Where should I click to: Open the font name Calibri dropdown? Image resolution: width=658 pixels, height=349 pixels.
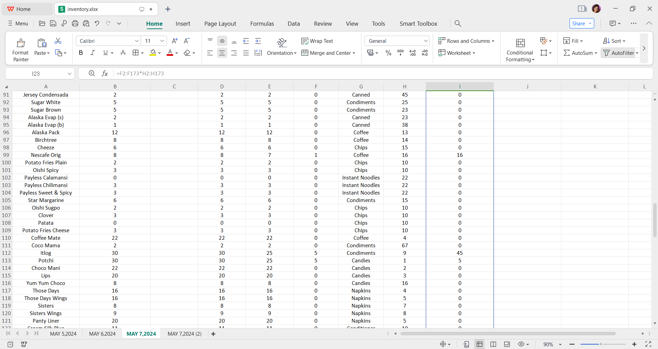click(x=136, y=41)
